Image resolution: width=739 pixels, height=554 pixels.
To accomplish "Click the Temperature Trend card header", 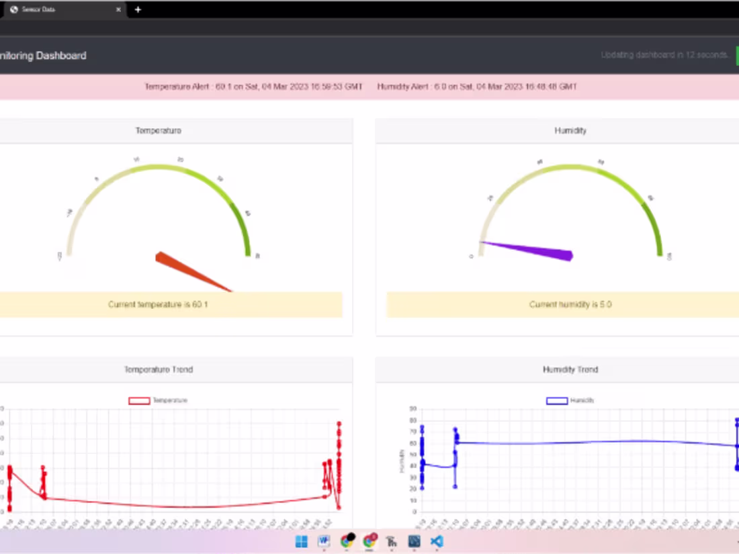I will (x=176, y=369).
